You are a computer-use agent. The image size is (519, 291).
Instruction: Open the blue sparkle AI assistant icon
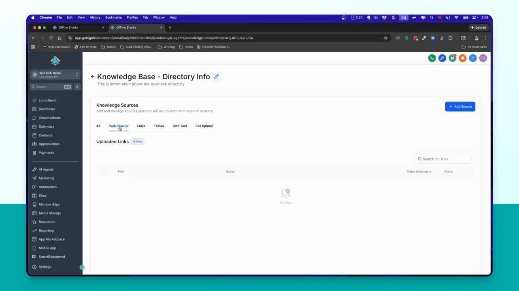(x=442, y=58)
